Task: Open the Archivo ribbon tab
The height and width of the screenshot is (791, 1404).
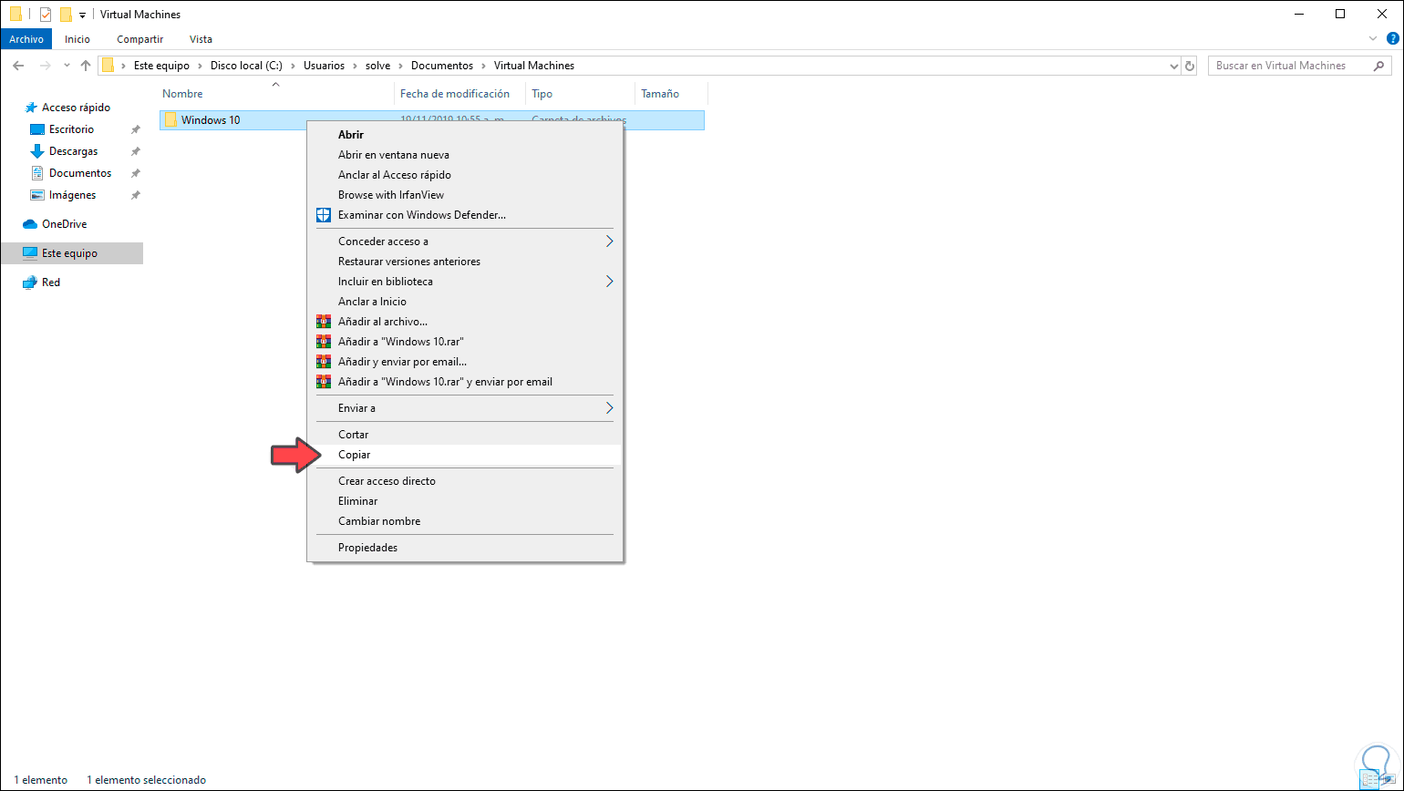Action: [x=26, y=39]
